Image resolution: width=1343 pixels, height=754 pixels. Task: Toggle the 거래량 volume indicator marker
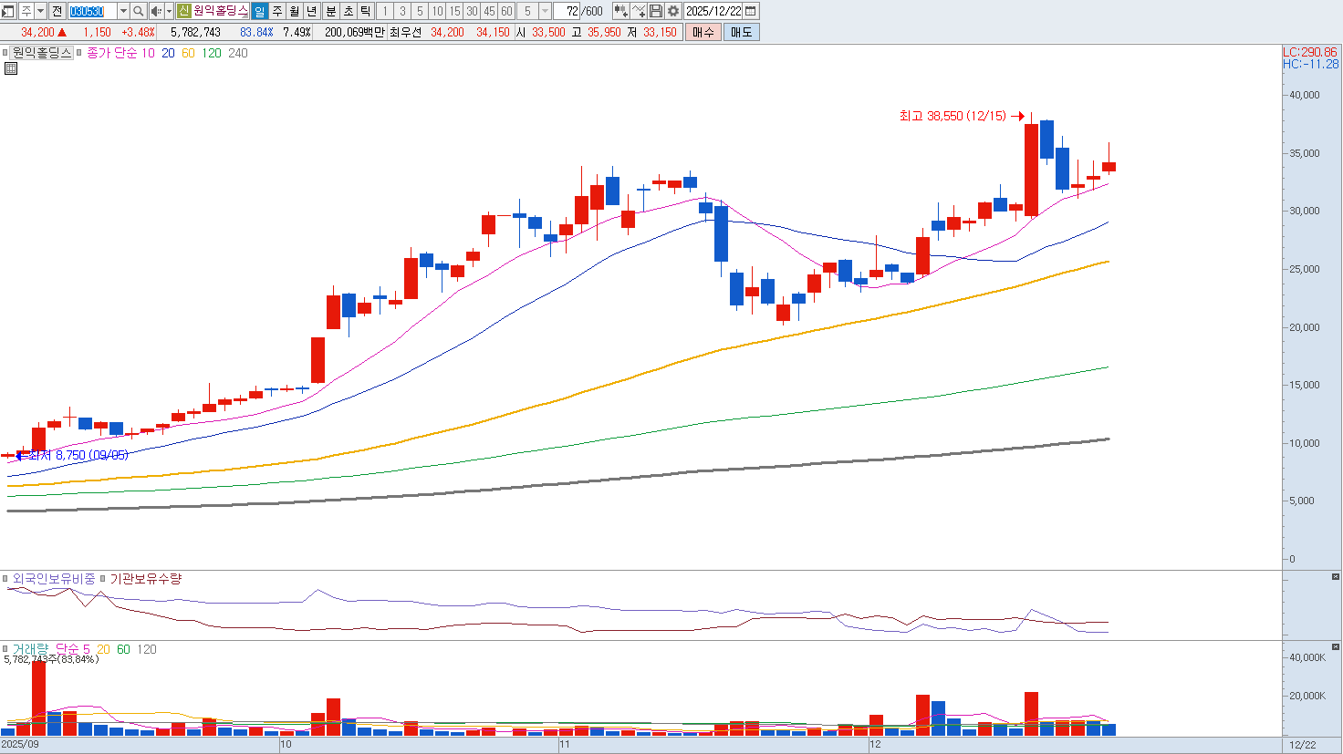(x=5, y=649)
